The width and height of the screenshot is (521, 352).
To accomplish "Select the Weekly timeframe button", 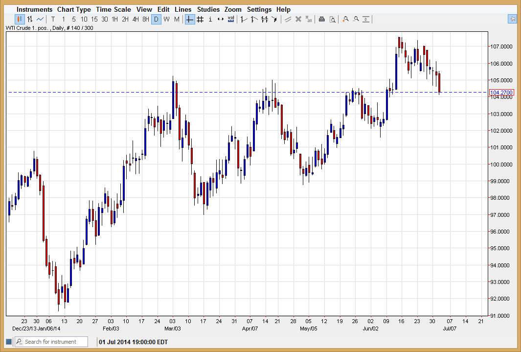I will click(166, 19).
